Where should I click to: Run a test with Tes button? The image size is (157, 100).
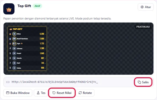[41, 93]
